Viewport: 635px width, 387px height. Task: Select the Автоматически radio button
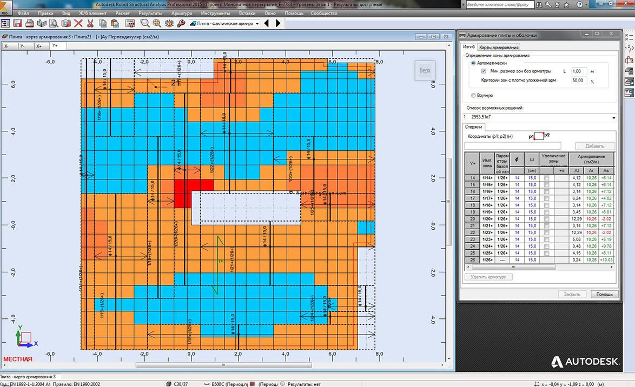point(473,63)
